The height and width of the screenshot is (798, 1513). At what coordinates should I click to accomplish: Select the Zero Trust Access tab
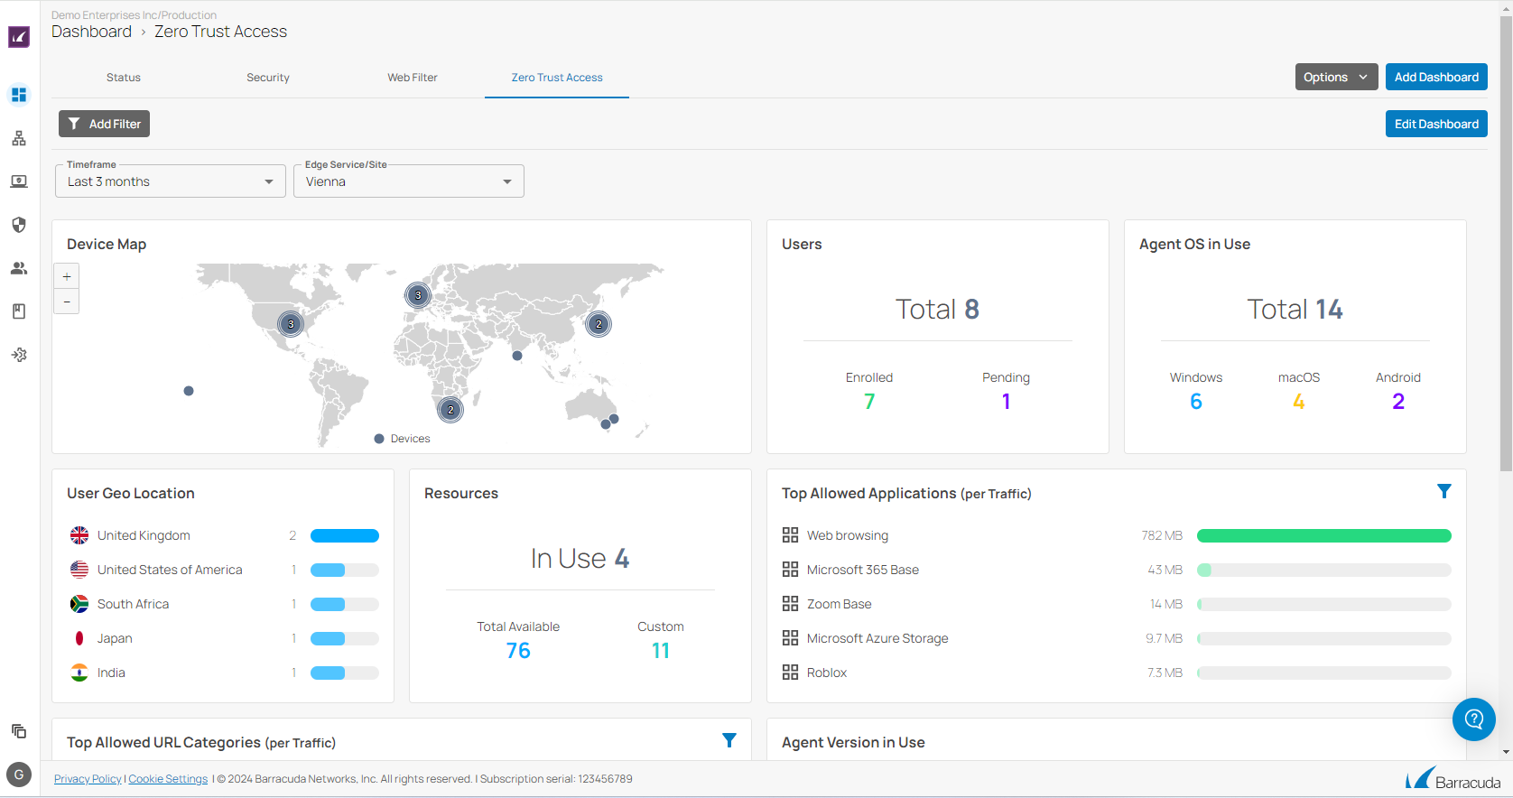557,78
